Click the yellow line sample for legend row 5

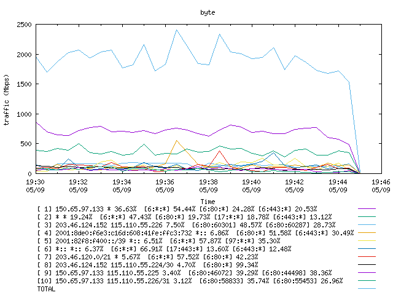[x=367, y=241]
